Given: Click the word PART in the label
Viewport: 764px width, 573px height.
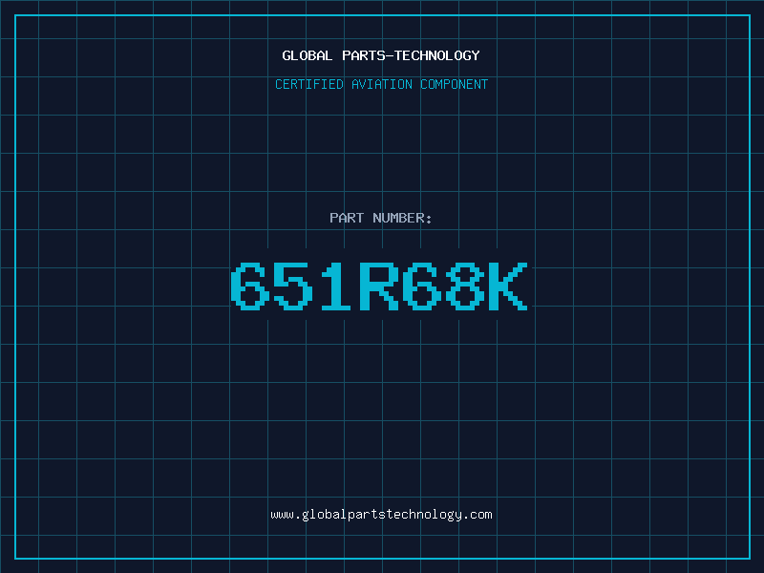Looking at the screenshot, I should (x=347, y=219).
